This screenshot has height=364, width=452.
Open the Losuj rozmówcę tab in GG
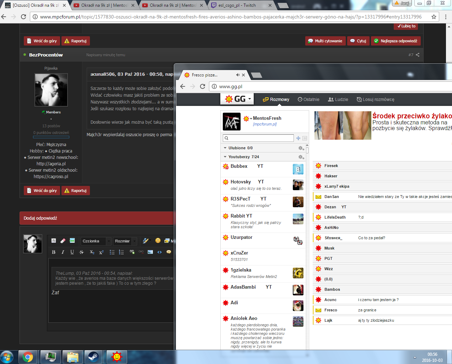tap(375, 100)
